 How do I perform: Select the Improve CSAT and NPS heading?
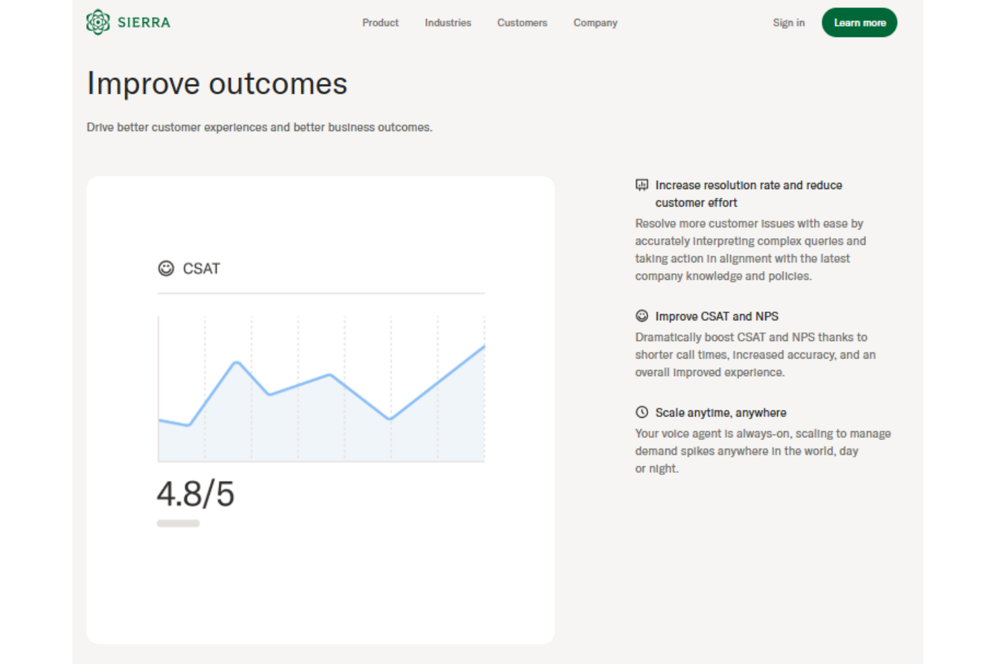click(717, 316)
